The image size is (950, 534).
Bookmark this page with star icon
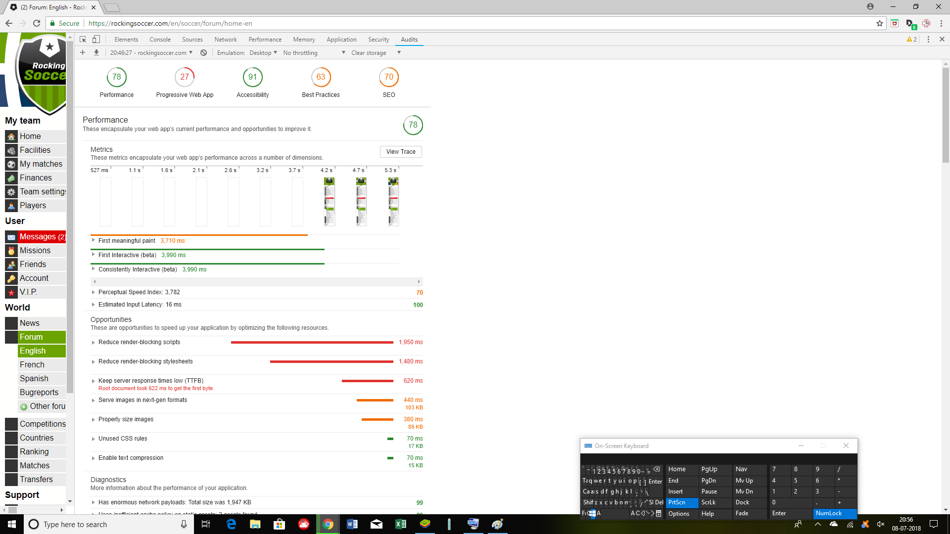click(x=879, y=23)
